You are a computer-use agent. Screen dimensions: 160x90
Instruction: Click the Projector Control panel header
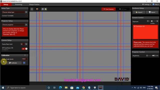(x=145, y=52)
